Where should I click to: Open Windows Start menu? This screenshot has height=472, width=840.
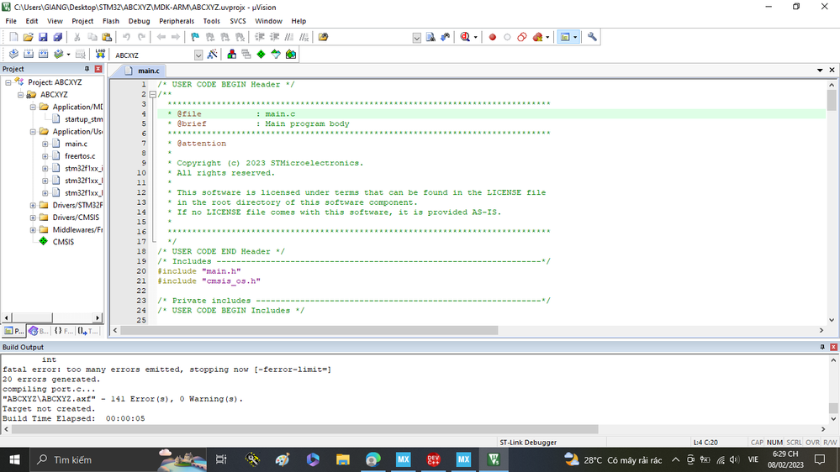pyautogui.click(x=14, y=459)
